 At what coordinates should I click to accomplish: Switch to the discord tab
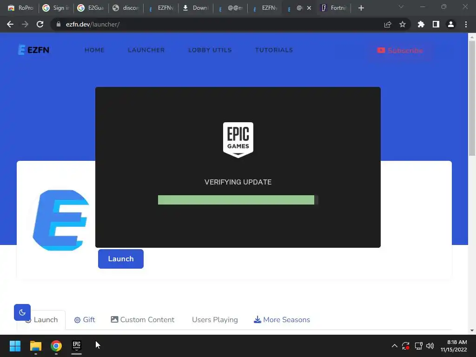[126, 8]
